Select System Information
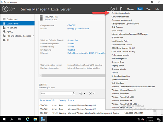The height and width of the screenshot is (122, 163). [120, 80]
